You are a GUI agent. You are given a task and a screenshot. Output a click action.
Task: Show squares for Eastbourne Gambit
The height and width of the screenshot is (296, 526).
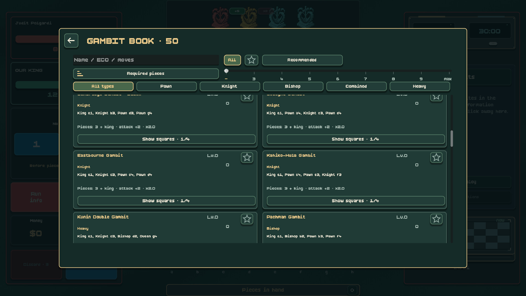tap(166, 201)
